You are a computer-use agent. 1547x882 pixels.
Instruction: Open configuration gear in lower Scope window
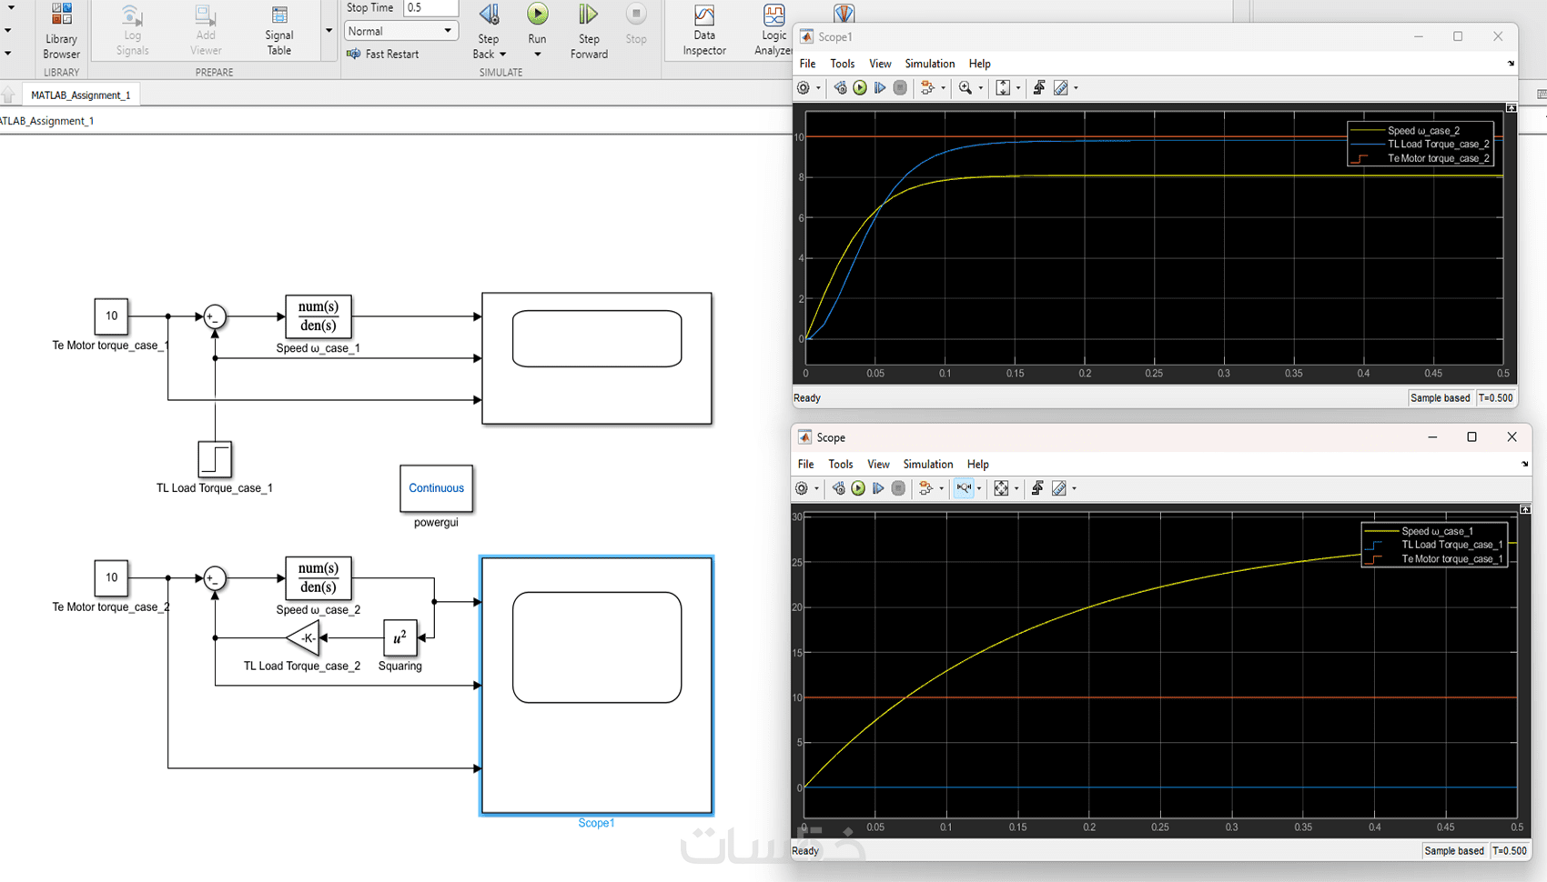[802, 488]
